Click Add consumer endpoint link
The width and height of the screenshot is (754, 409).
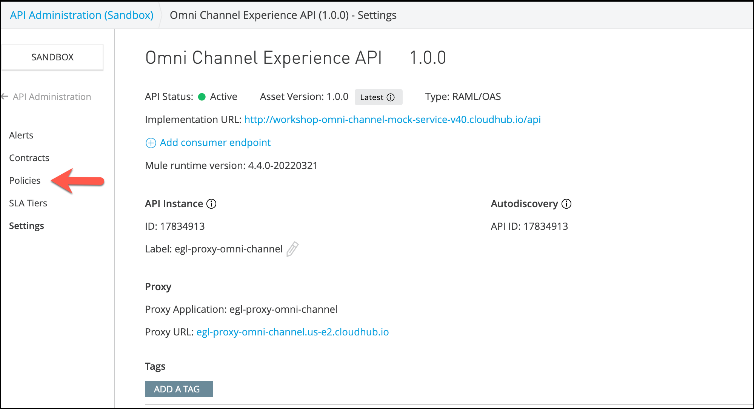tap(215, 143)
